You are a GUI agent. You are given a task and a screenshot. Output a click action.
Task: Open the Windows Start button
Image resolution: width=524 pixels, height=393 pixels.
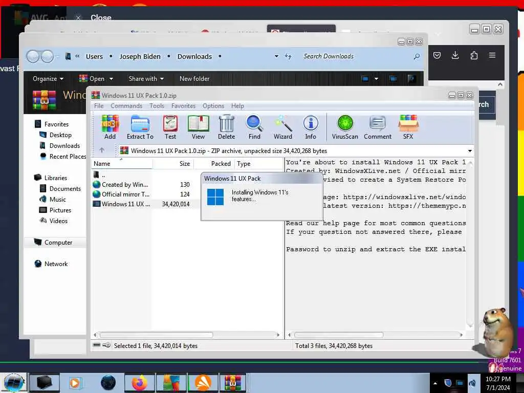click(13, 383)
